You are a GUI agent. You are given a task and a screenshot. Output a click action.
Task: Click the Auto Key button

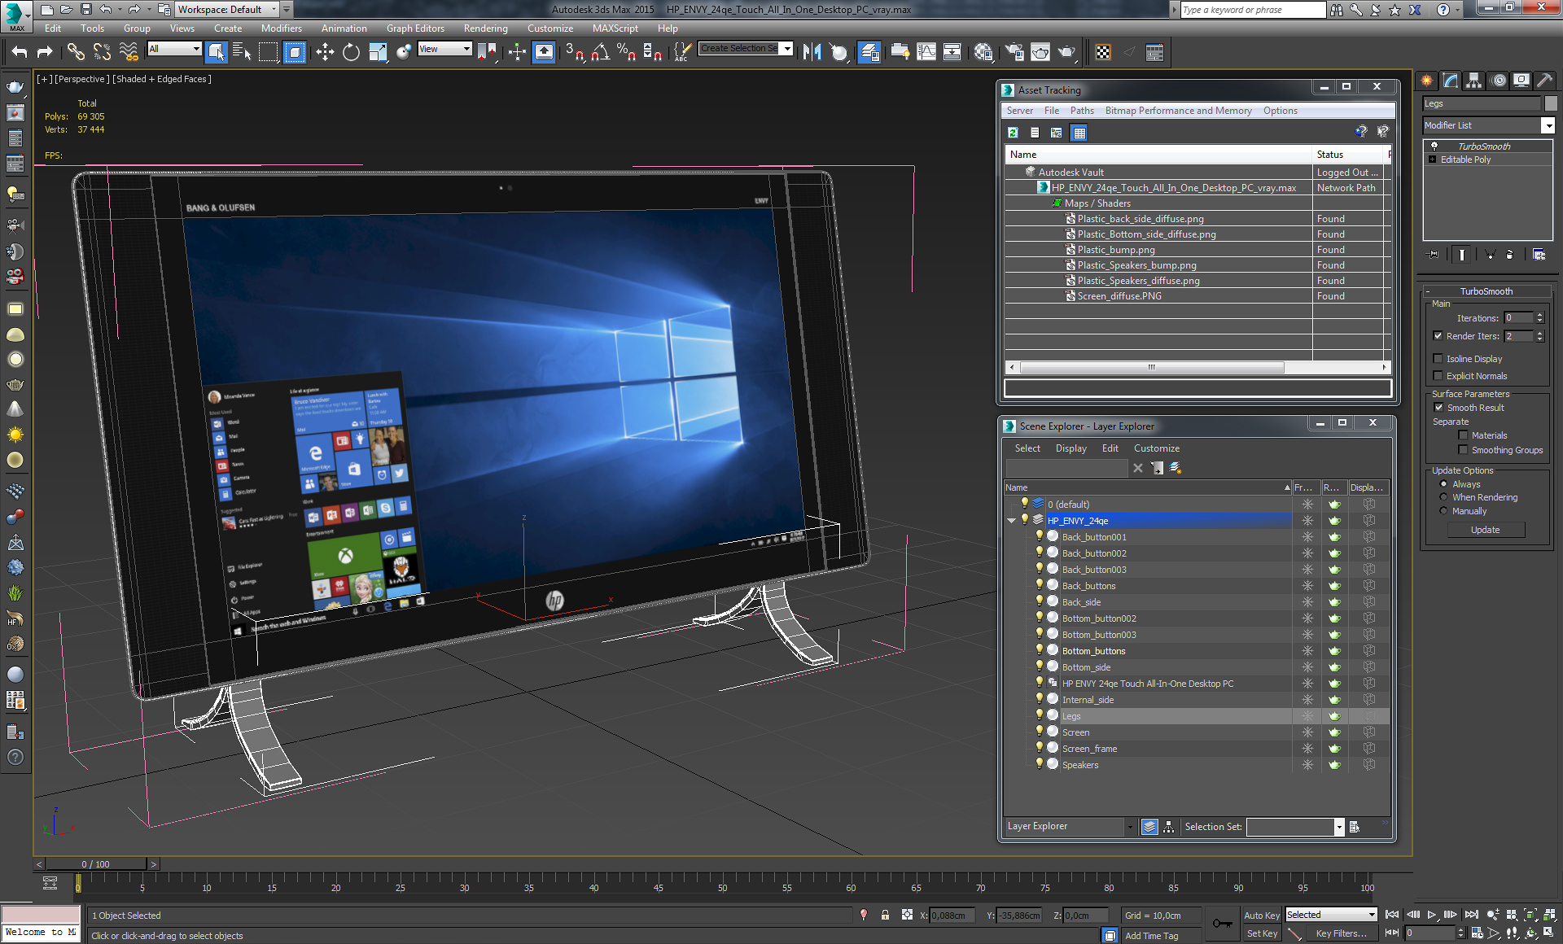[1261, 916]
